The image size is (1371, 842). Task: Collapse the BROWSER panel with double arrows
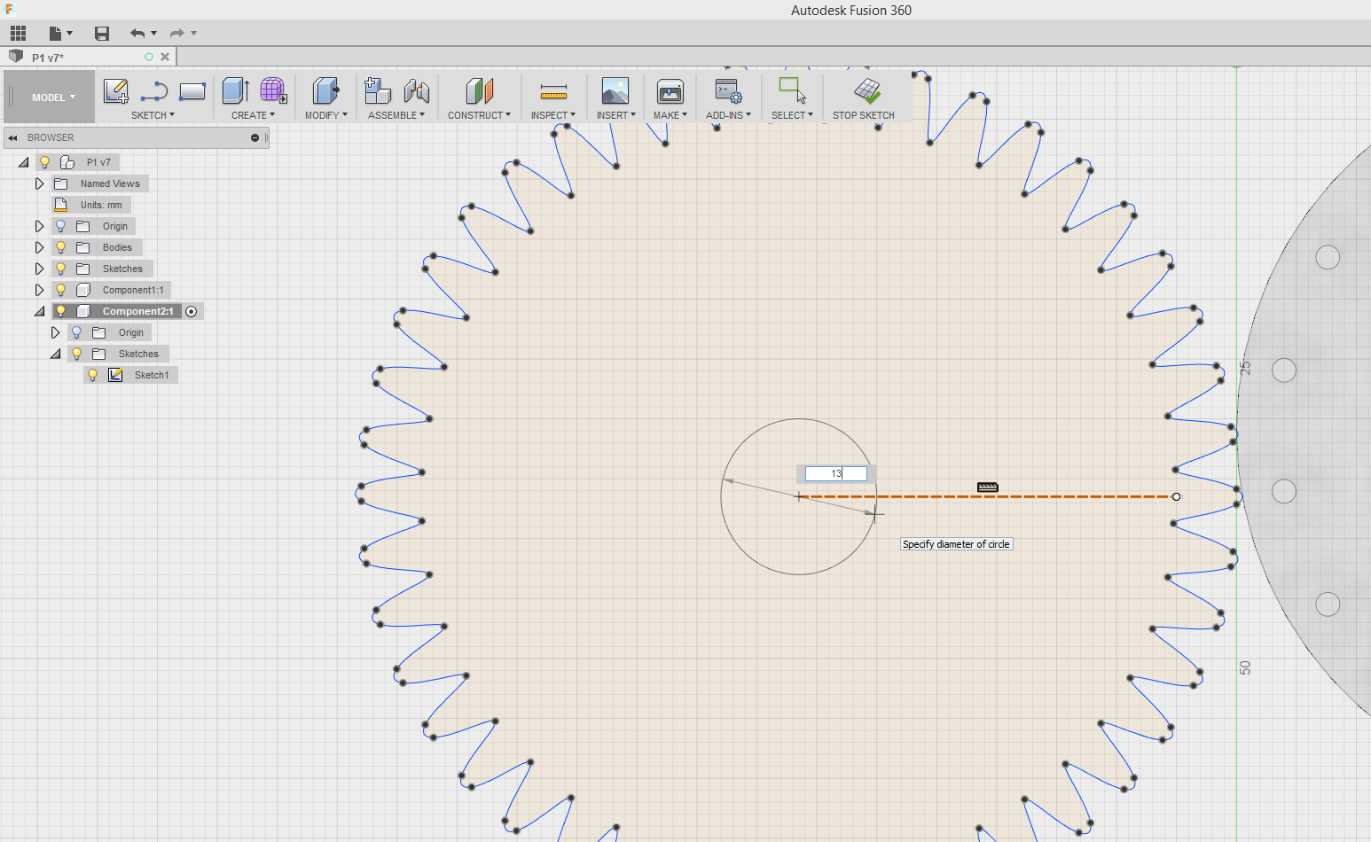click(13, 138)
